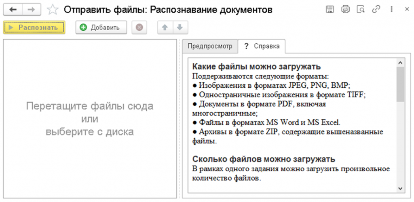Save using the floppy disk icon
414x202 pixels.
(329, 9)
